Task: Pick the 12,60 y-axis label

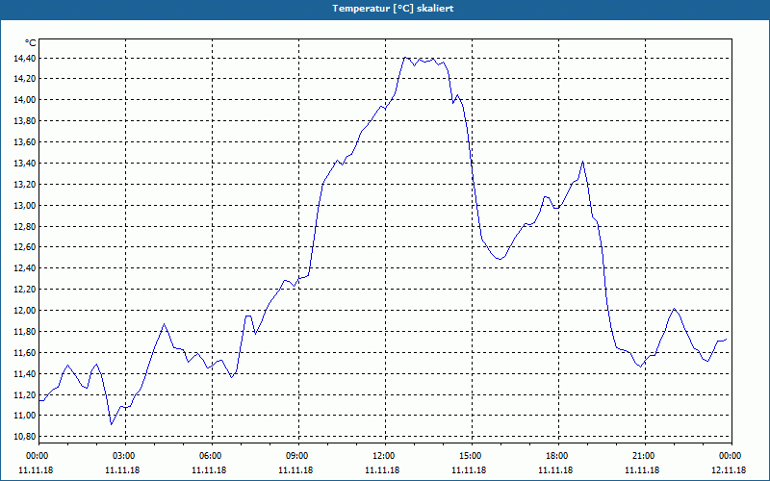Action: [x=25, y=247]
